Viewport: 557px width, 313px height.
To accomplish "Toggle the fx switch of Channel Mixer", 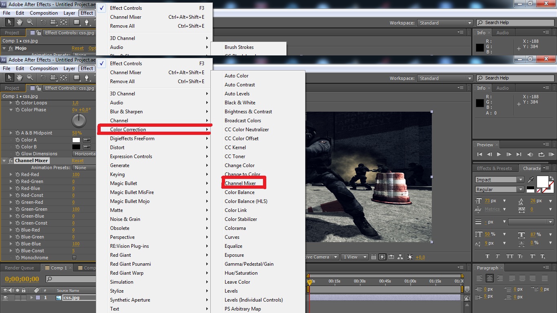I will (11, 161).
